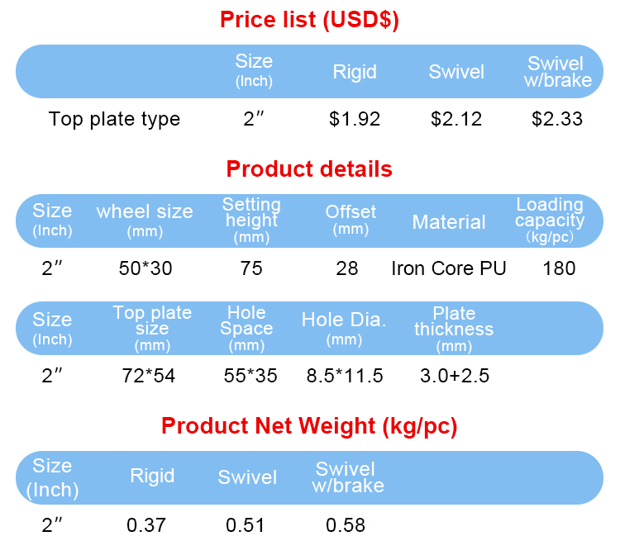Select the "Hole Dia." column header
Screen dimensions: 620x555
pyautogui.click(x=344, y=328)
